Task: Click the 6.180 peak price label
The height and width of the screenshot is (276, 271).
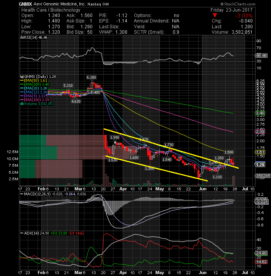Action: (x=91, y=77)
